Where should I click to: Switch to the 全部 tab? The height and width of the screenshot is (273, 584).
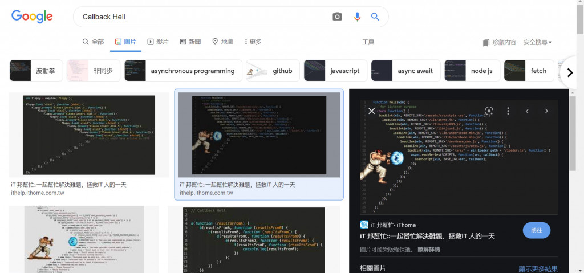click(93, 42)
